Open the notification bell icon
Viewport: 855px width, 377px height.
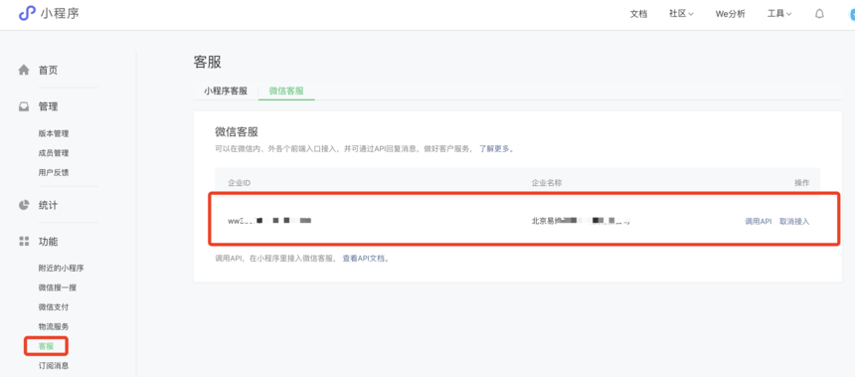pyautogui.click(x=819, y=14)
